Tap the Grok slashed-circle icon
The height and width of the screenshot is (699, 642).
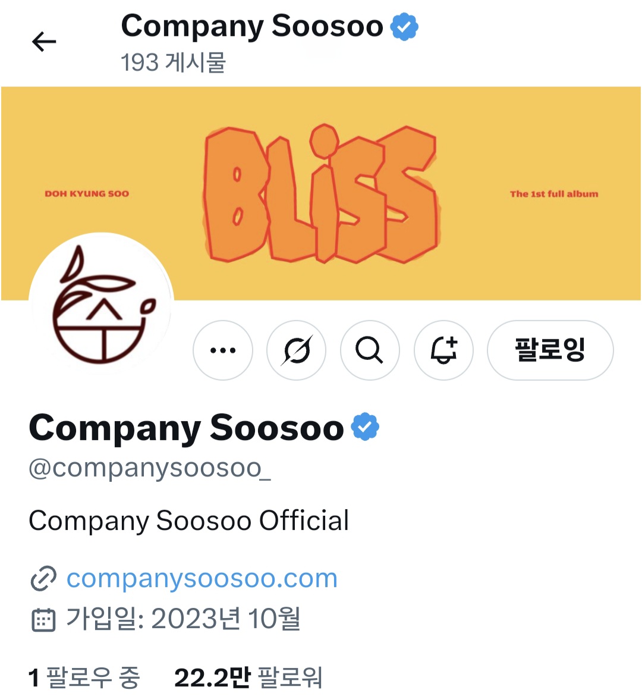296,350
